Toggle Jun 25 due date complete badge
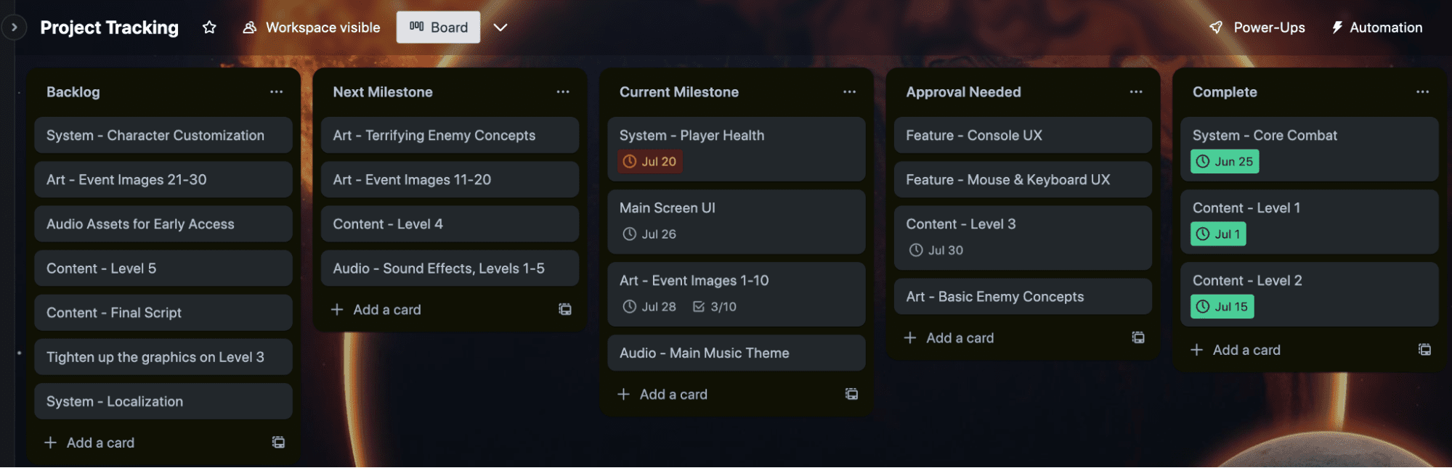 point(1224,162)
